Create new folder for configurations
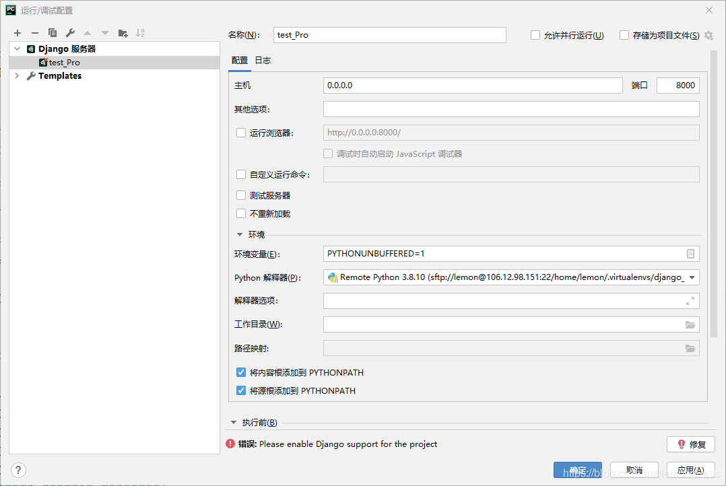 pyautogui.click(x=123, y=33)
